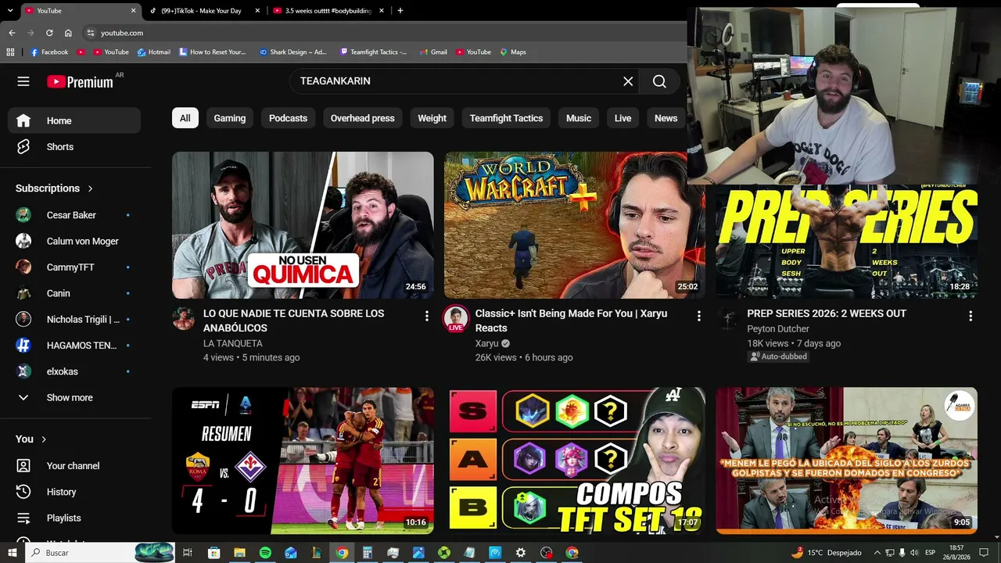Select the Overhead press chip

click(x=362, y=118)
